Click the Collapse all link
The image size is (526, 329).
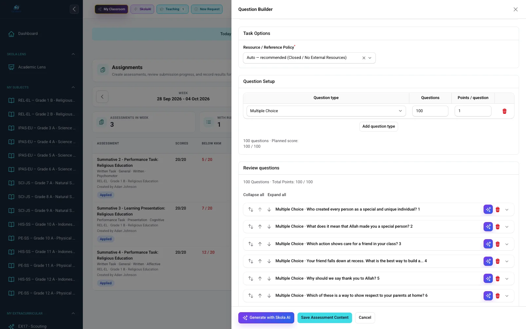[253, 195]
